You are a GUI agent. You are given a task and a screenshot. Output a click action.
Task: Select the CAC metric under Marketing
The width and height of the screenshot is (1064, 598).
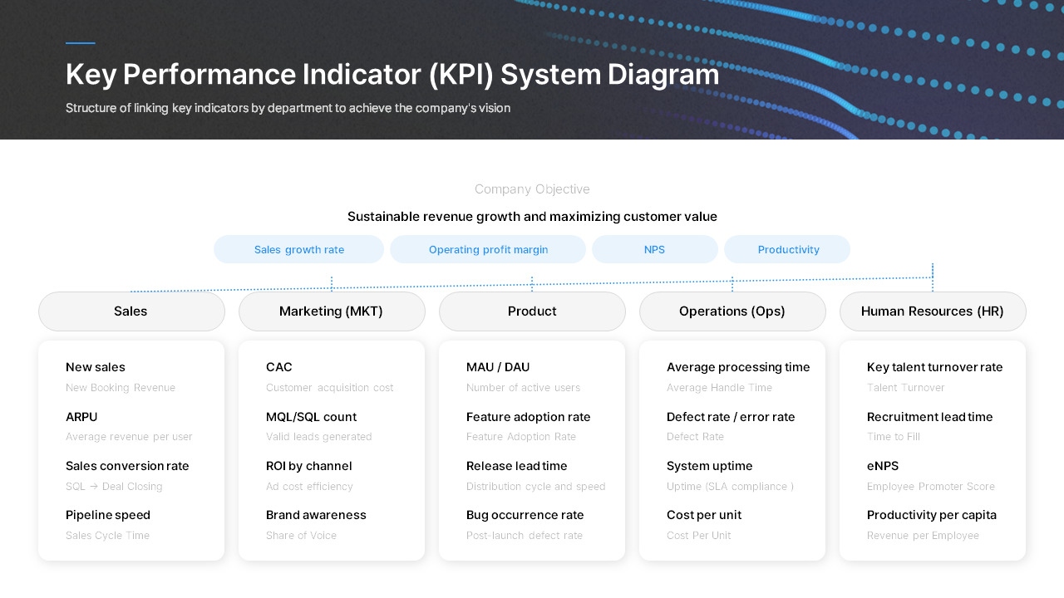pos(278,367)
